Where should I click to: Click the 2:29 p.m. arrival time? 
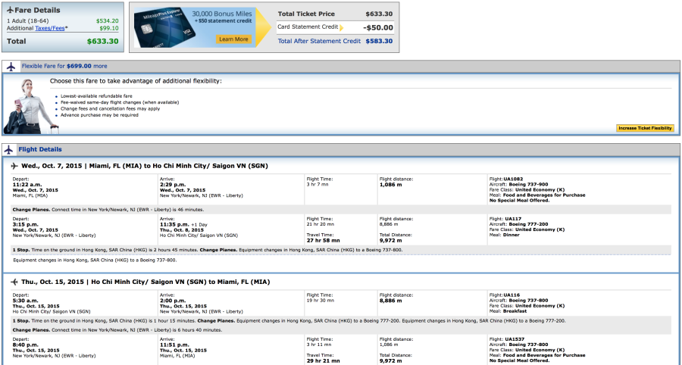click(173, 185)
